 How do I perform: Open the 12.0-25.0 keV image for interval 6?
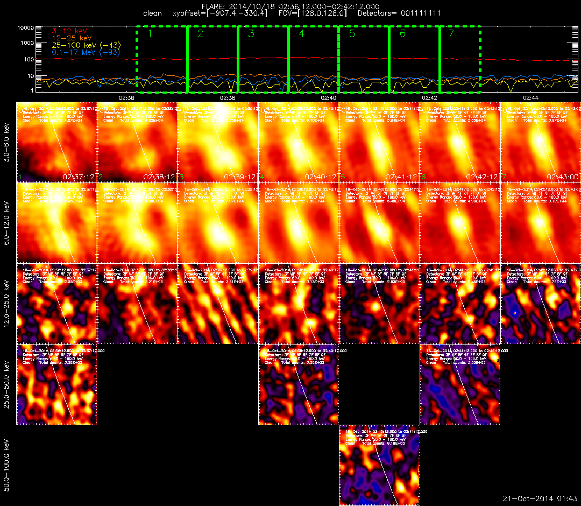coord(460,304)
